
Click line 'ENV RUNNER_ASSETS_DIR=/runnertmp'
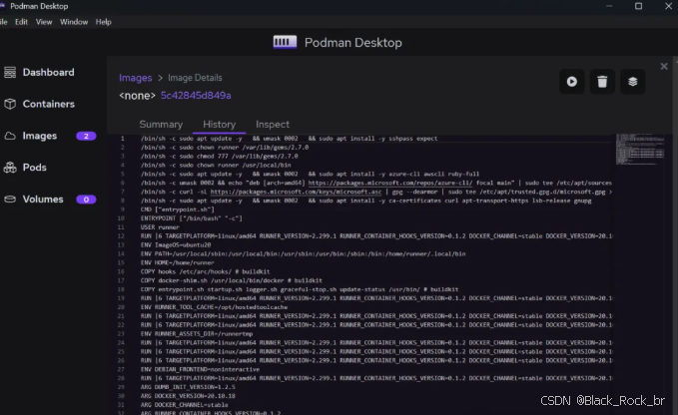[197, 334]
